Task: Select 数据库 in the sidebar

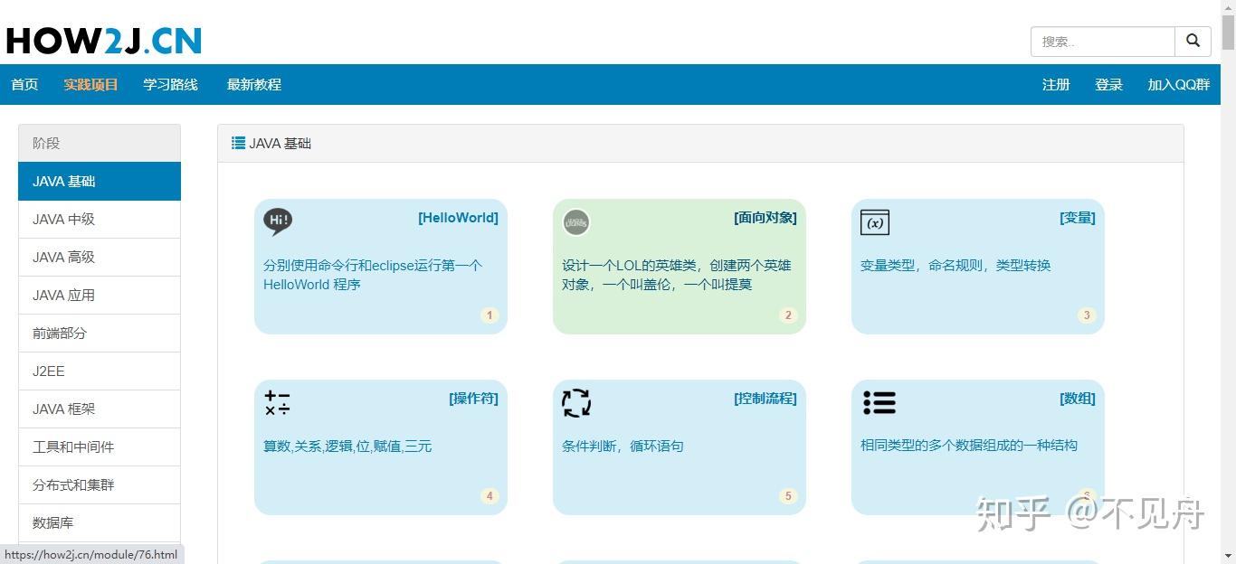Action: 100,522
